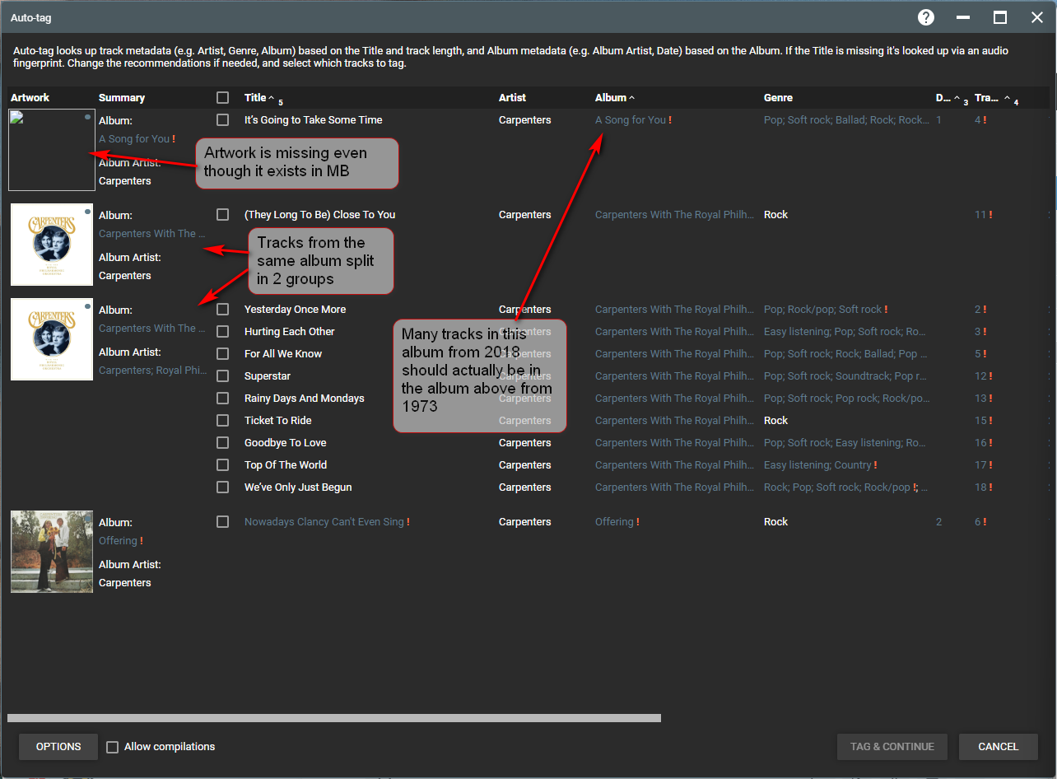Sort by the Album column header
The image size is (1057, 779).
[610, 98]
